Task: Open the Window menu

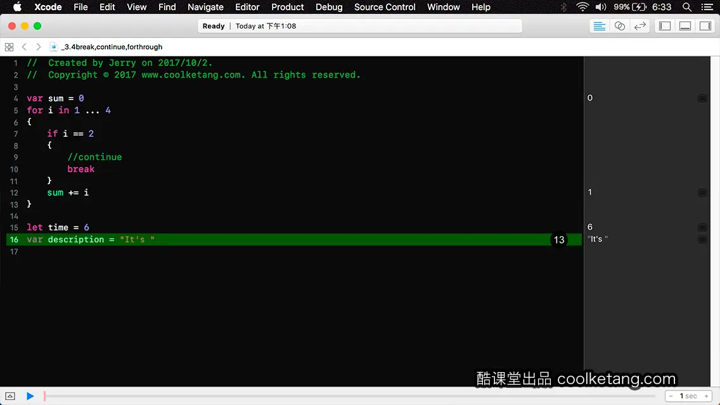Action: 444,7
